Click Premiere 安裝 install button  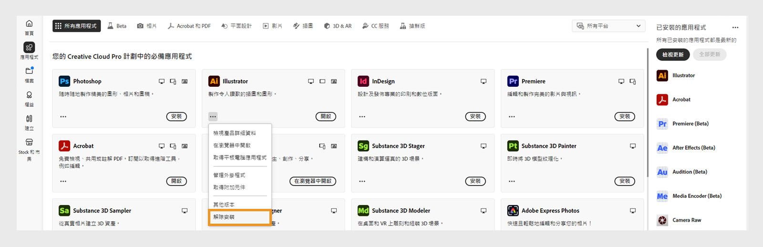(x=625, y=116)
